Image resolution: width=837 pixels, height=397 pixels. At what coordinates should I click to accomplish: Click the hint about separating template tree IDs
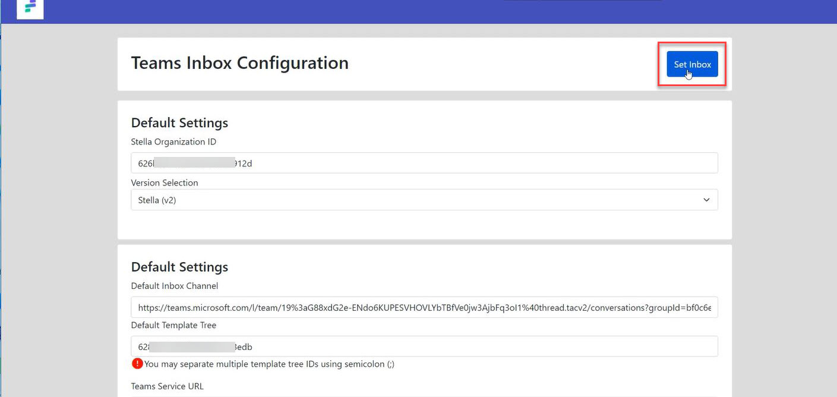[x=269, y=364]
